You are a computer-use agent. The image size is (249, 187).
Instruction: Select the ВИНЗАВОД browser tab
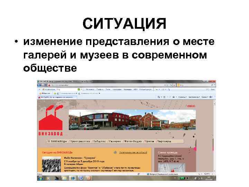57,97
